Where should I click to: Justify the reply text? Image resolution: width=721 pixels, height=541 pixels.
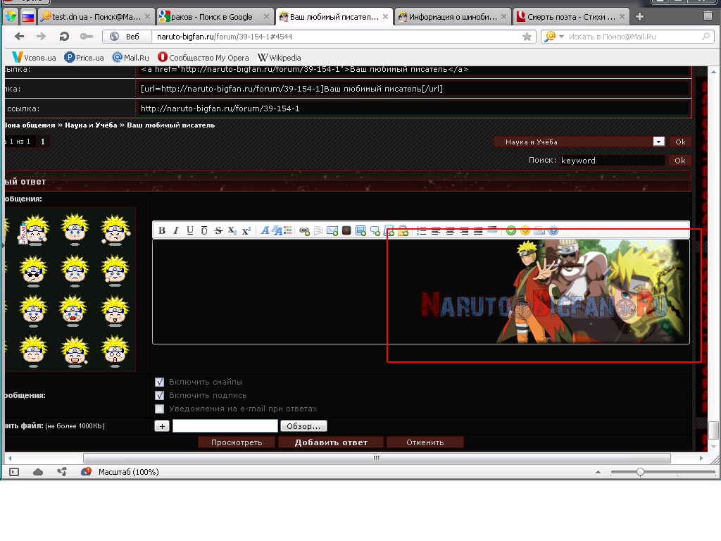coord(478,230)
